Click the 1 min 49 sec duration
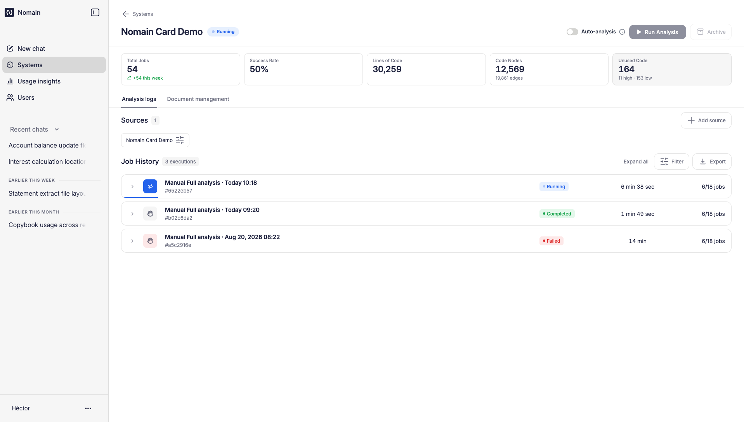Viewport: 744px width, 422px height. coord(637,214)
